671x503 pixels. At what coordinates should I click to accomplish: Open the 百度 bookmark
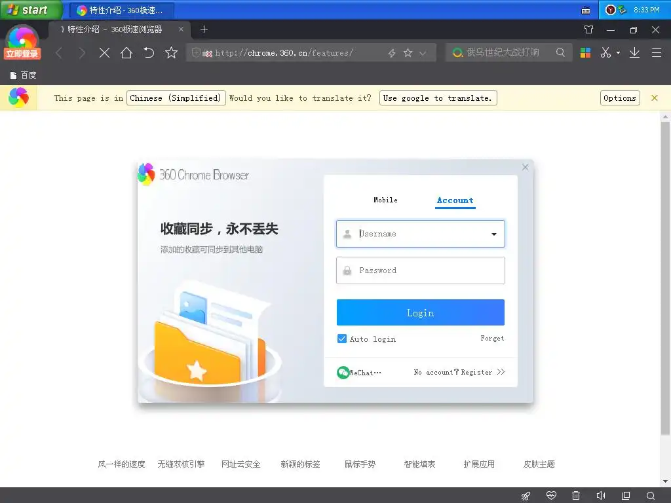tap(24, 75)
